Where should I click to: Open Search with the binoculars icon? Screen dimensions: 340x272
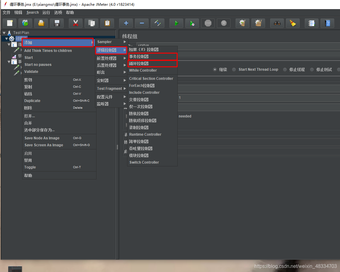click(277, 23)
